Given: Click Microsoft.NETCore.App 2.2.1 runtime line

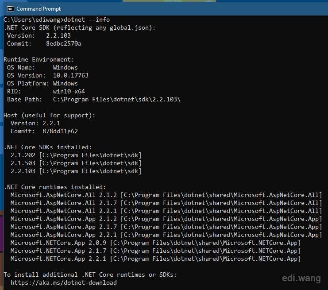Looking at the screenshot, I should pyautogui.click(x=156, y=259).
